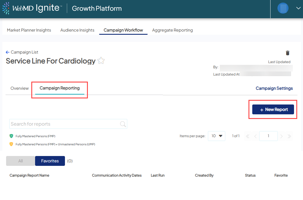Select the Overview tab
Screen dimensions: 303x200
point(19,88)
